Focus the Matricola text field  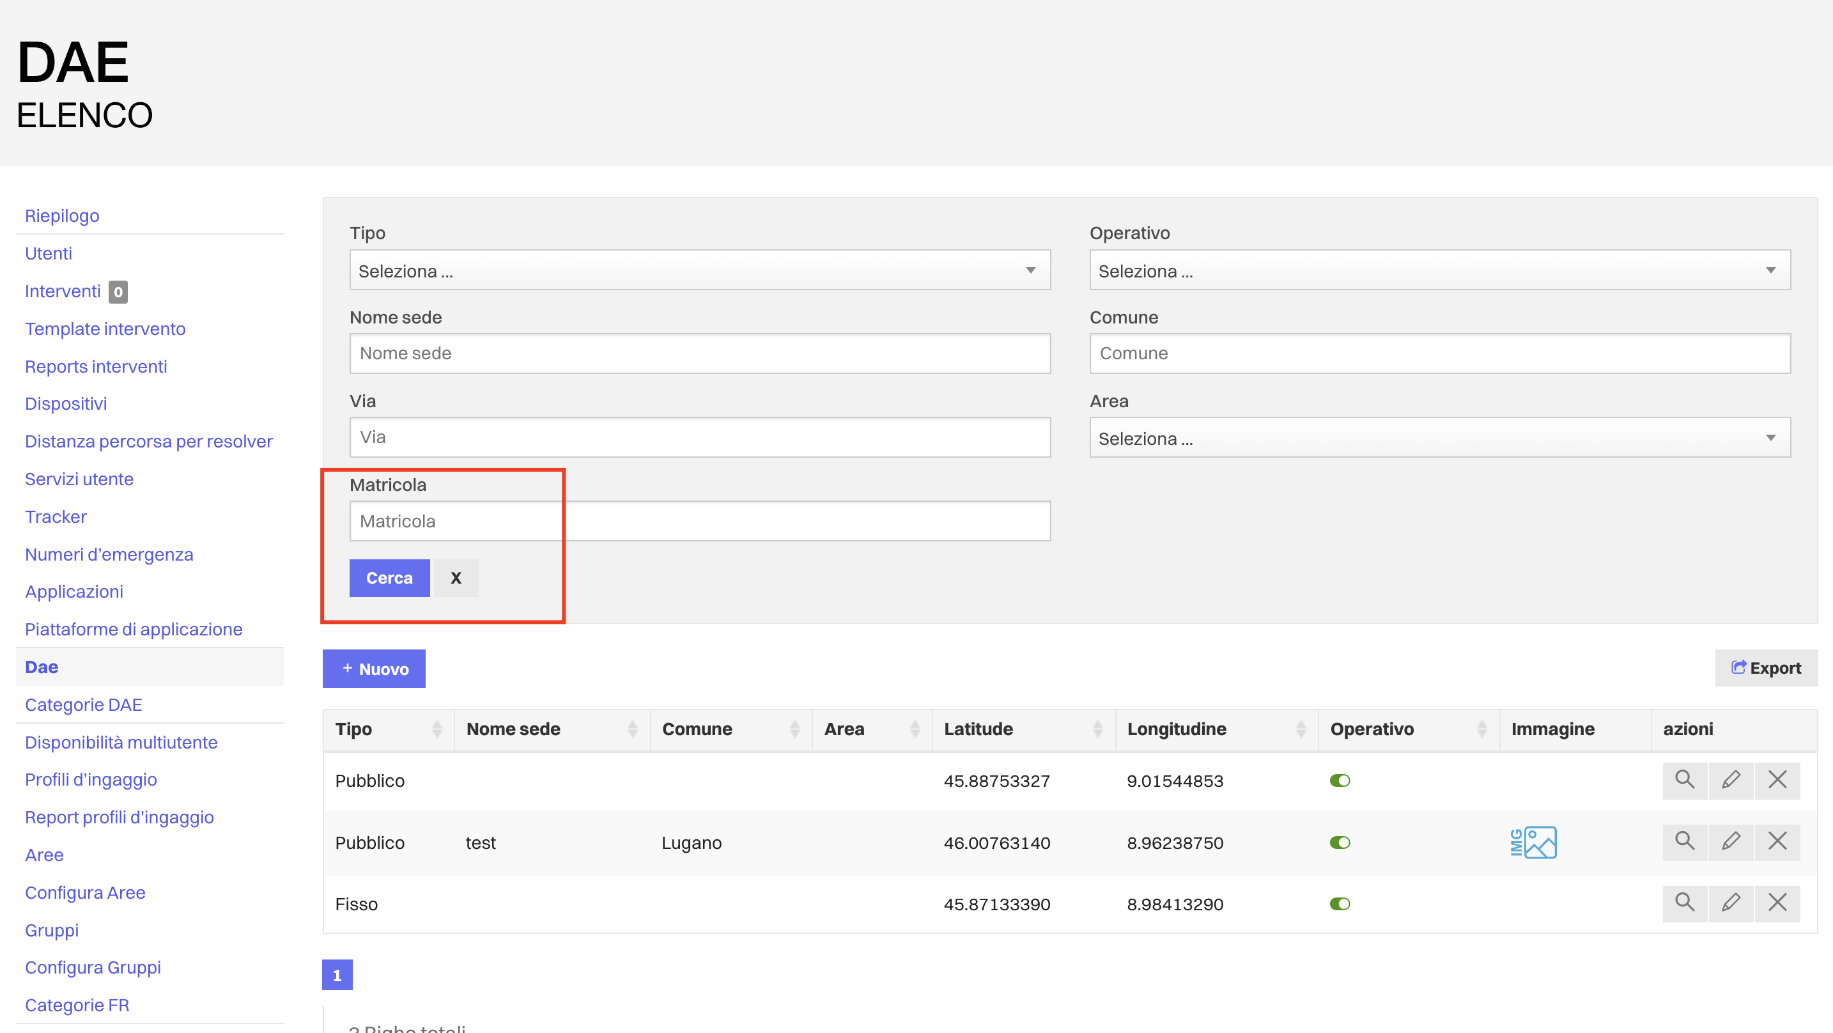(699, 521)
